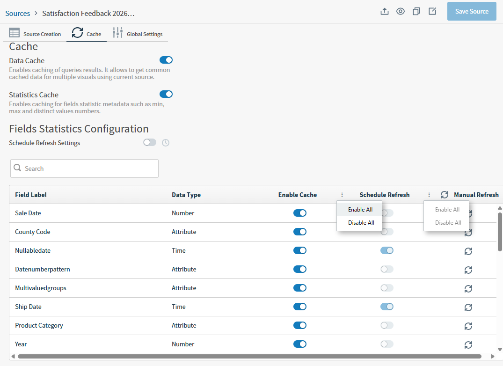Enable Schedule Refresh Settings toggle

tap(150, 142)
